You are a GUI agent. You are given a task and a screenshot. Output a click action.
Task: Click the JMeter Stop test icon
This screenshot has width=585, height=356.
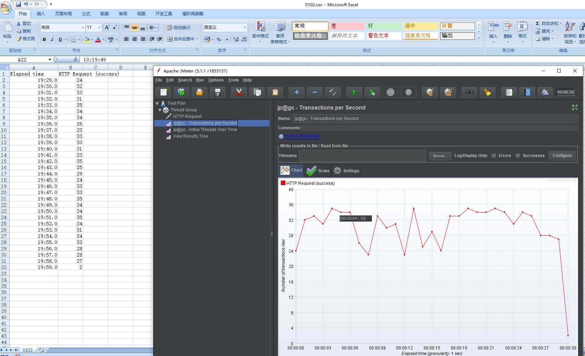(391, 92)
